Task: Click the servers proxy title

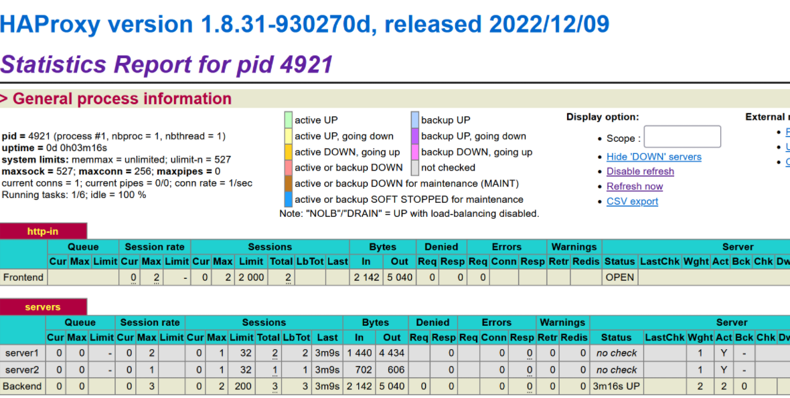Action: click(43, 307)
